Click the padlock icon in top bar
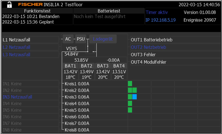 [9, 4]
